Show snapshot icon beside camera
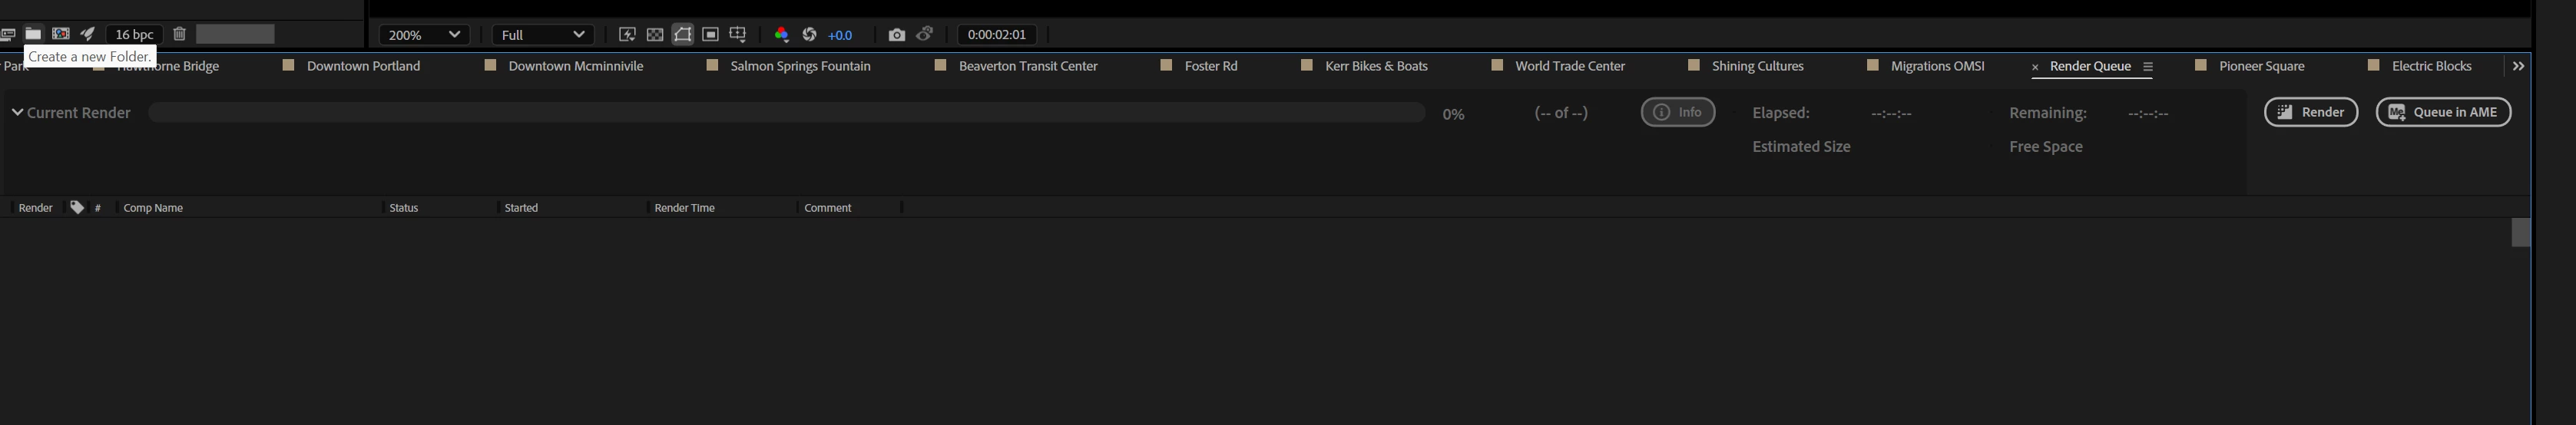 pos(925,34)
